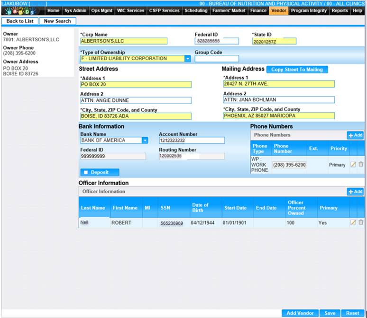Click start date cell 01/01/1901
367x318 pixels.
click(x=238, y=223)
